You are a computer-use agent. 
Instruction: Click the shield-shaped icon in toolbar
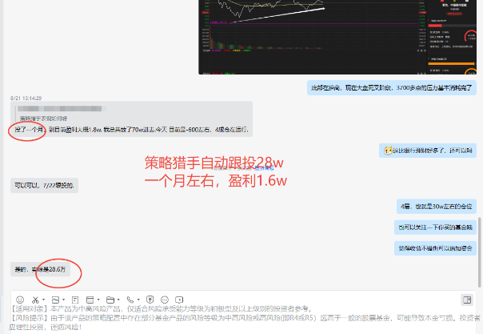(148, 299)
